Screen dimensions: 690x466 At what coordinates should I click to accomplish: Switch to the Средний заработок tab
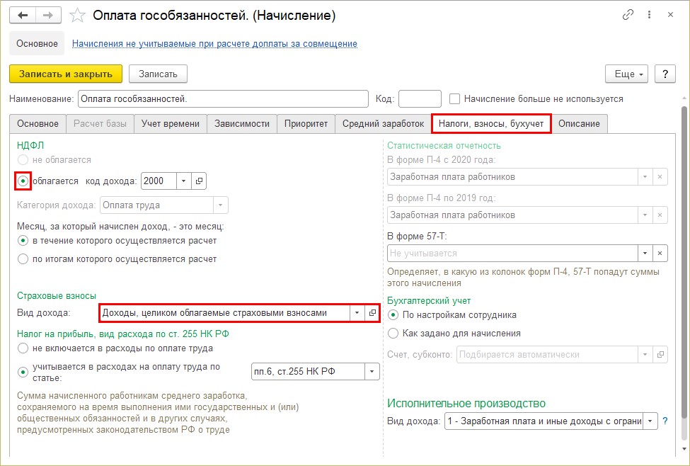[x=384, y=124]
